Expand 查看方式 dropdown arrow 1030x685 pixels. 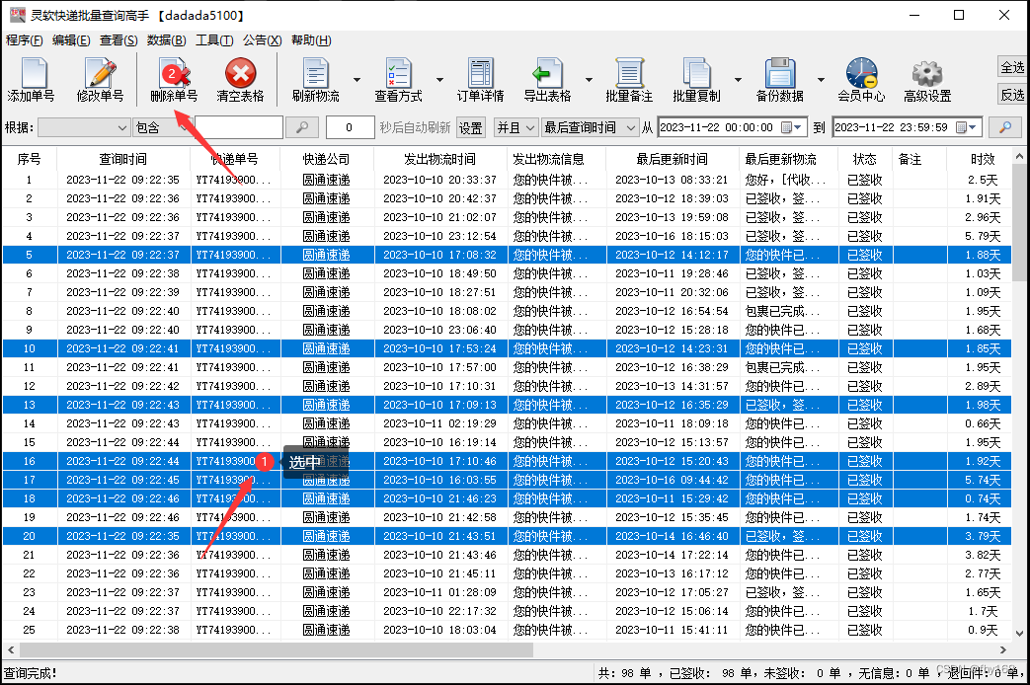click(x=439, y=80)
